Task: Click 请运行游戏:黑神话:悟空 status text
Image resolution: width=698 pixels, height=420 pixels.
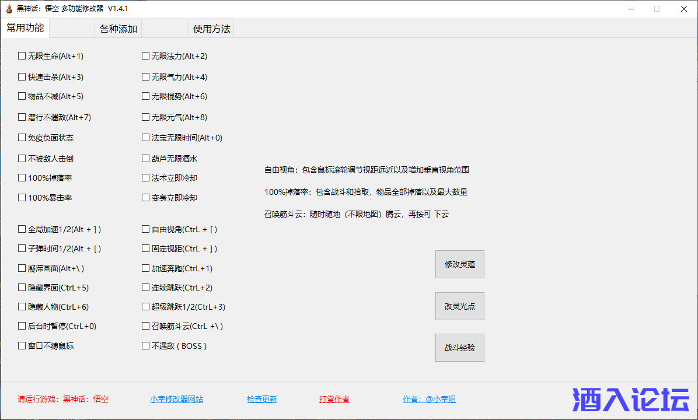Action: tap(63, 399)
